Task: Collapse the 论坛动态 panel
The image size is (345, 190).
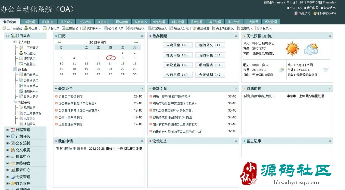Action: [x=236, y=141]
